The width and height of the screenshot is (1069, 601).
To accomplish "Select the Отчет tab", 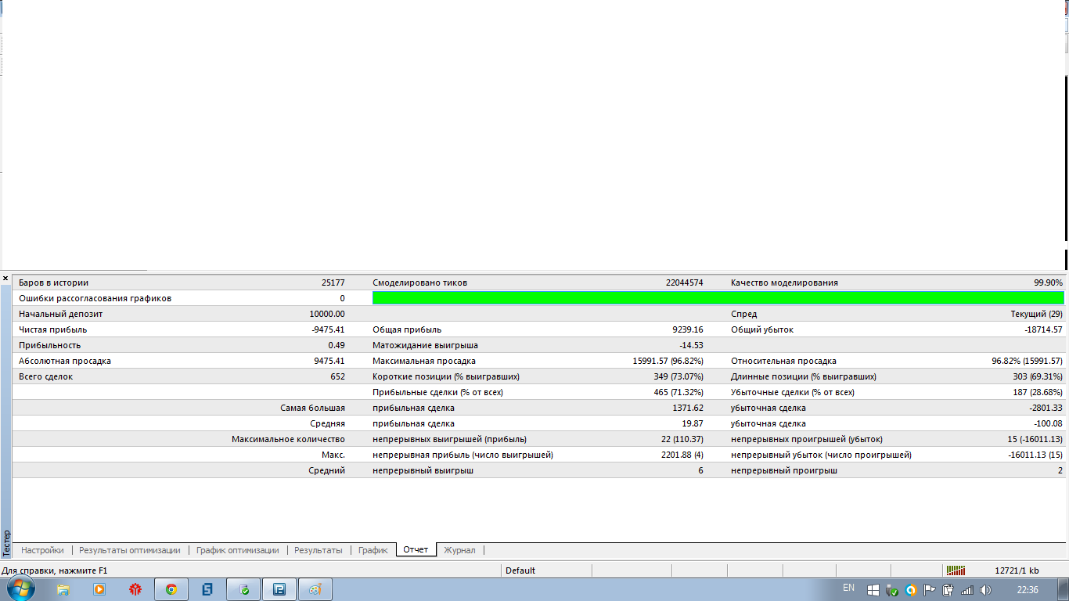I will 416,549.
